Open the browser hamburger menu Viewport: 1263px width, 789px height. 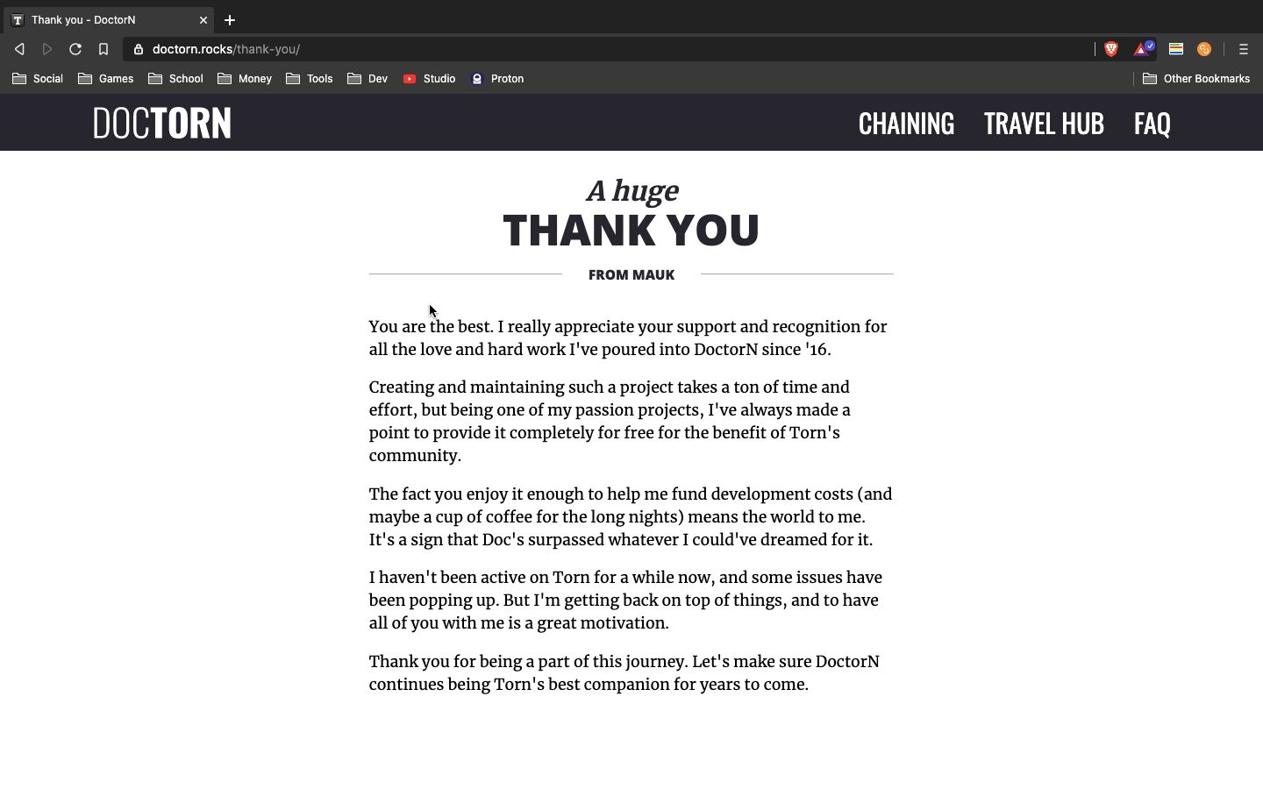tap(1243, 49)
